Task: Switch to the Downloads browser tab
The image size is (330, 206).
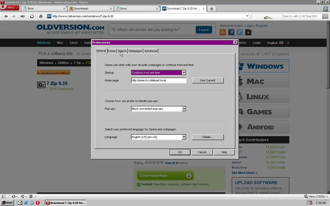Action: click(90, 8)
